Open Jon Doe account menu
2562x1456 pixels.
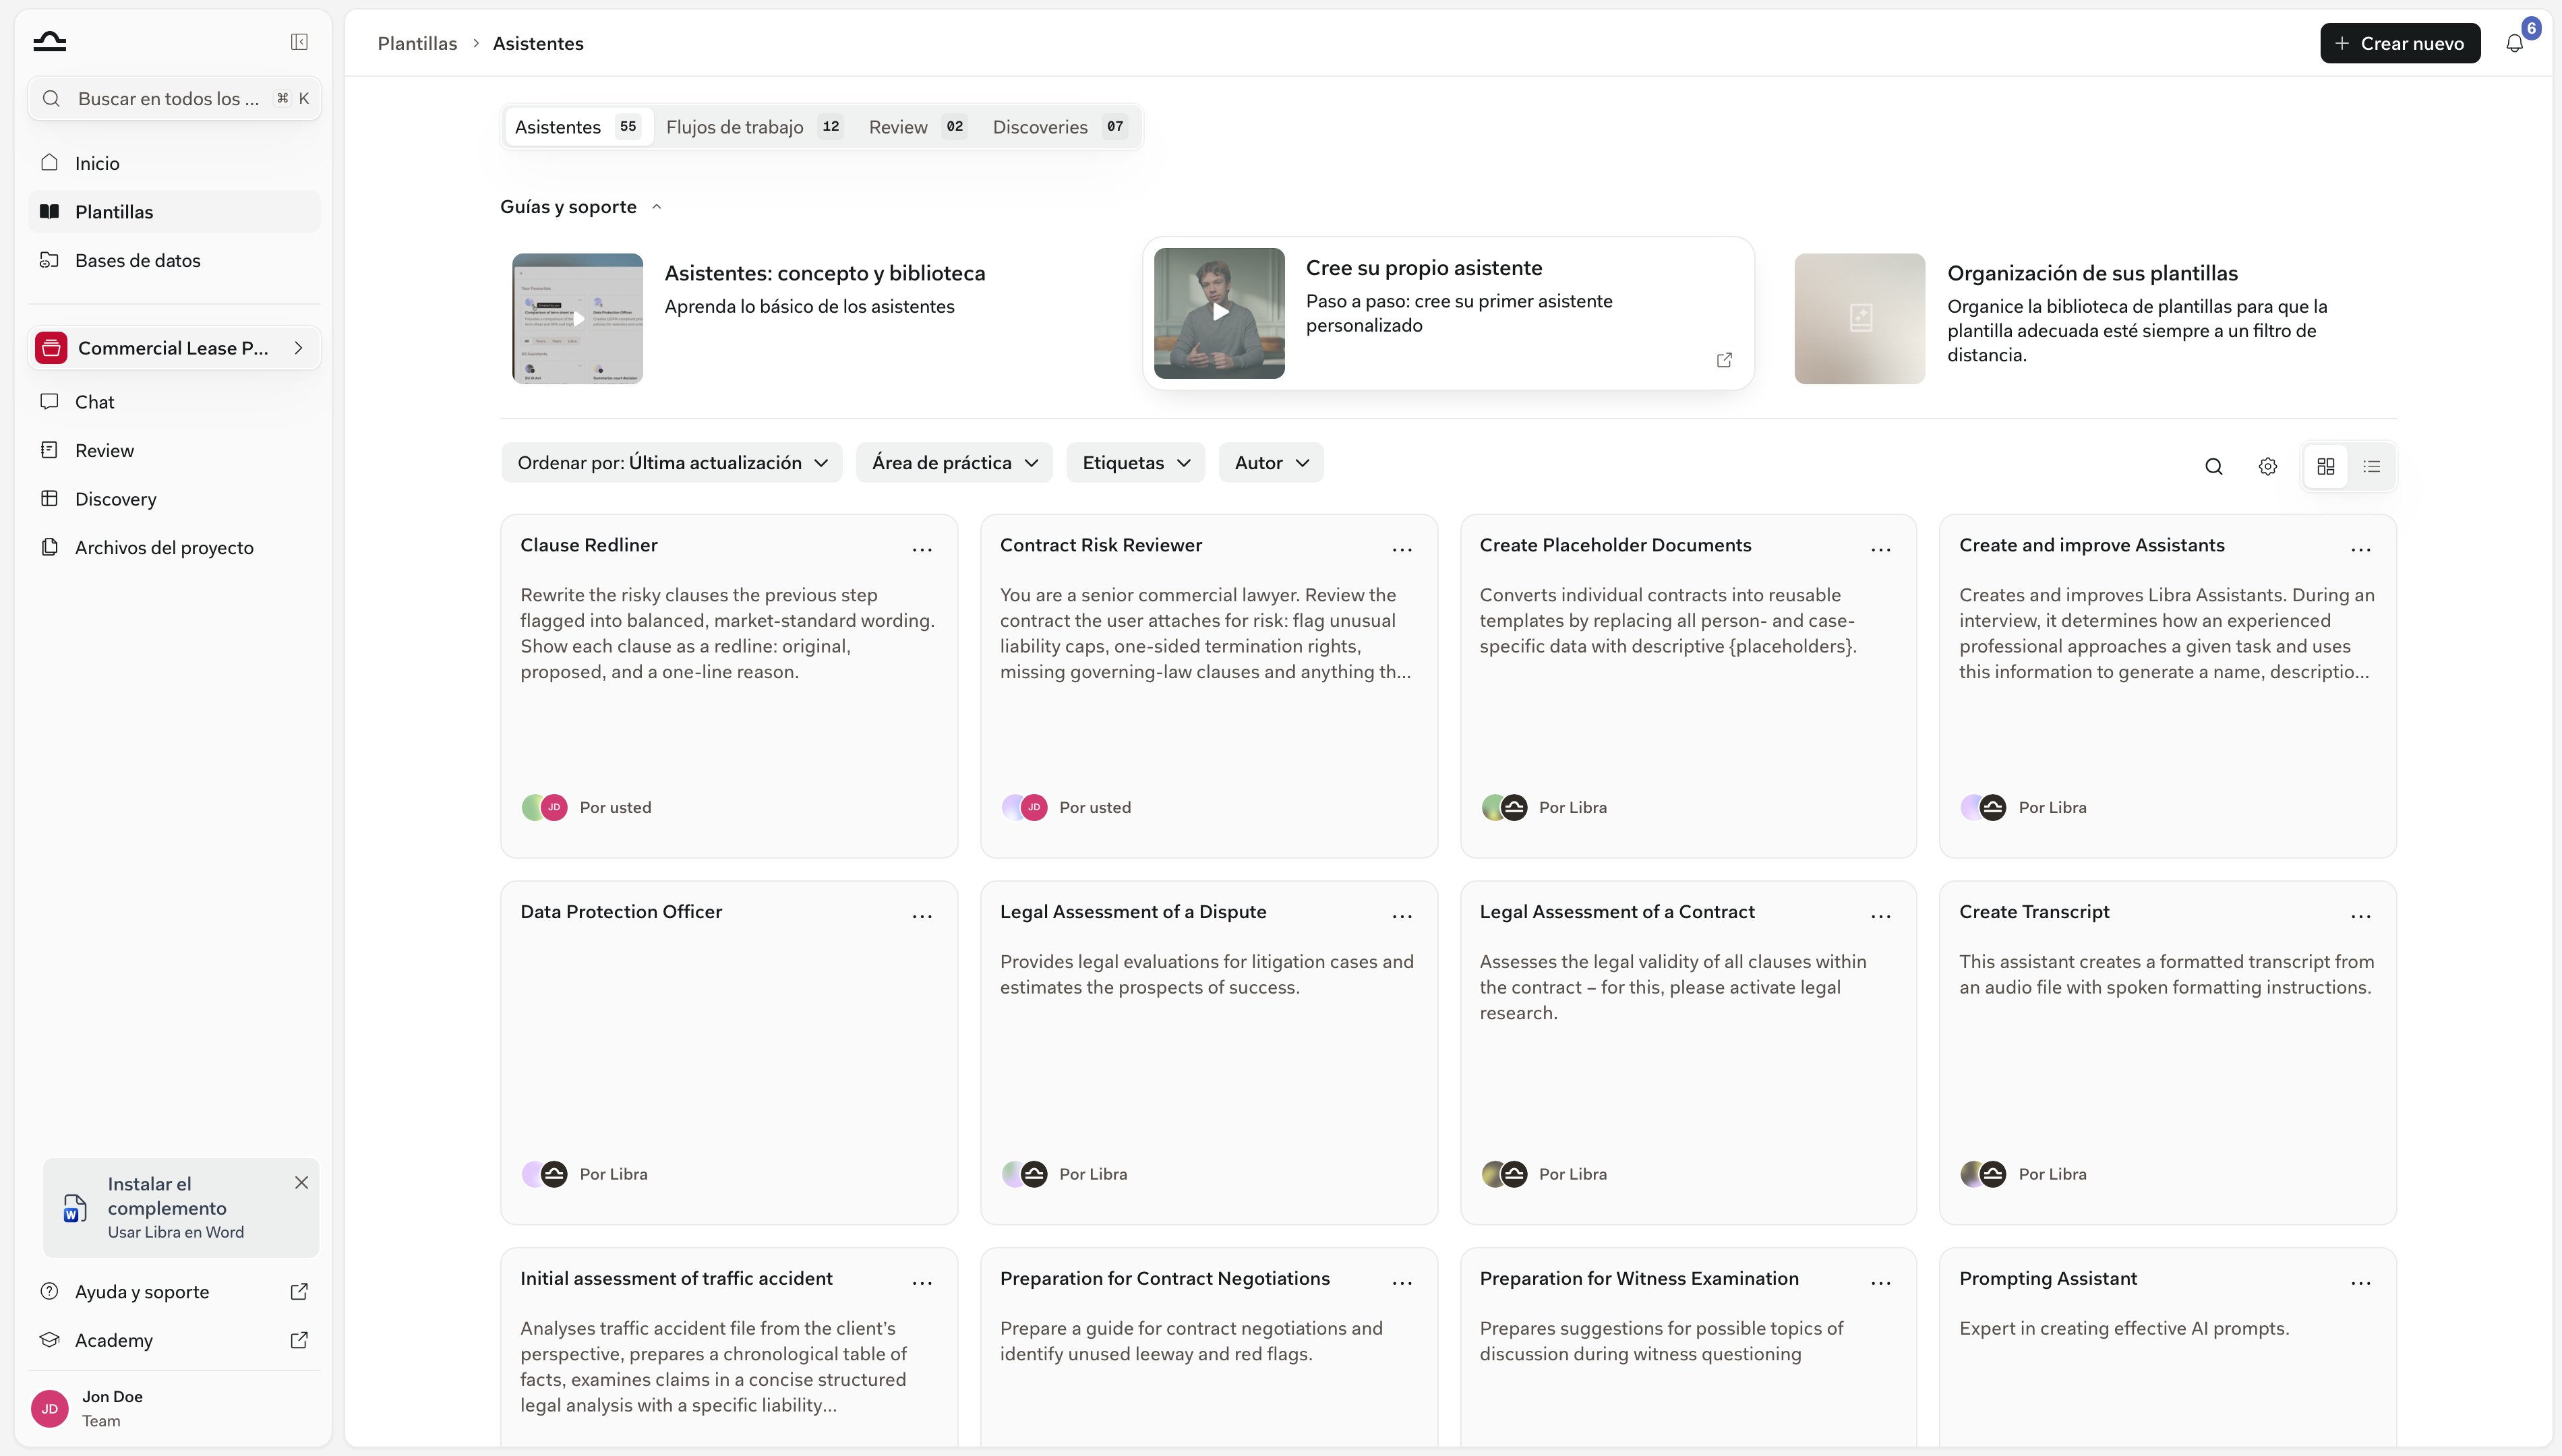[175, 1408]
